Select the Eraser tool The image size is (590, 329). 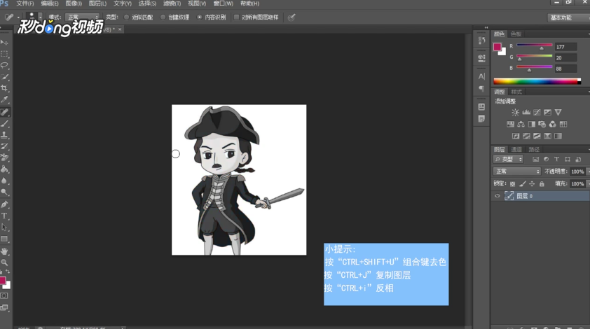point(4,157)
